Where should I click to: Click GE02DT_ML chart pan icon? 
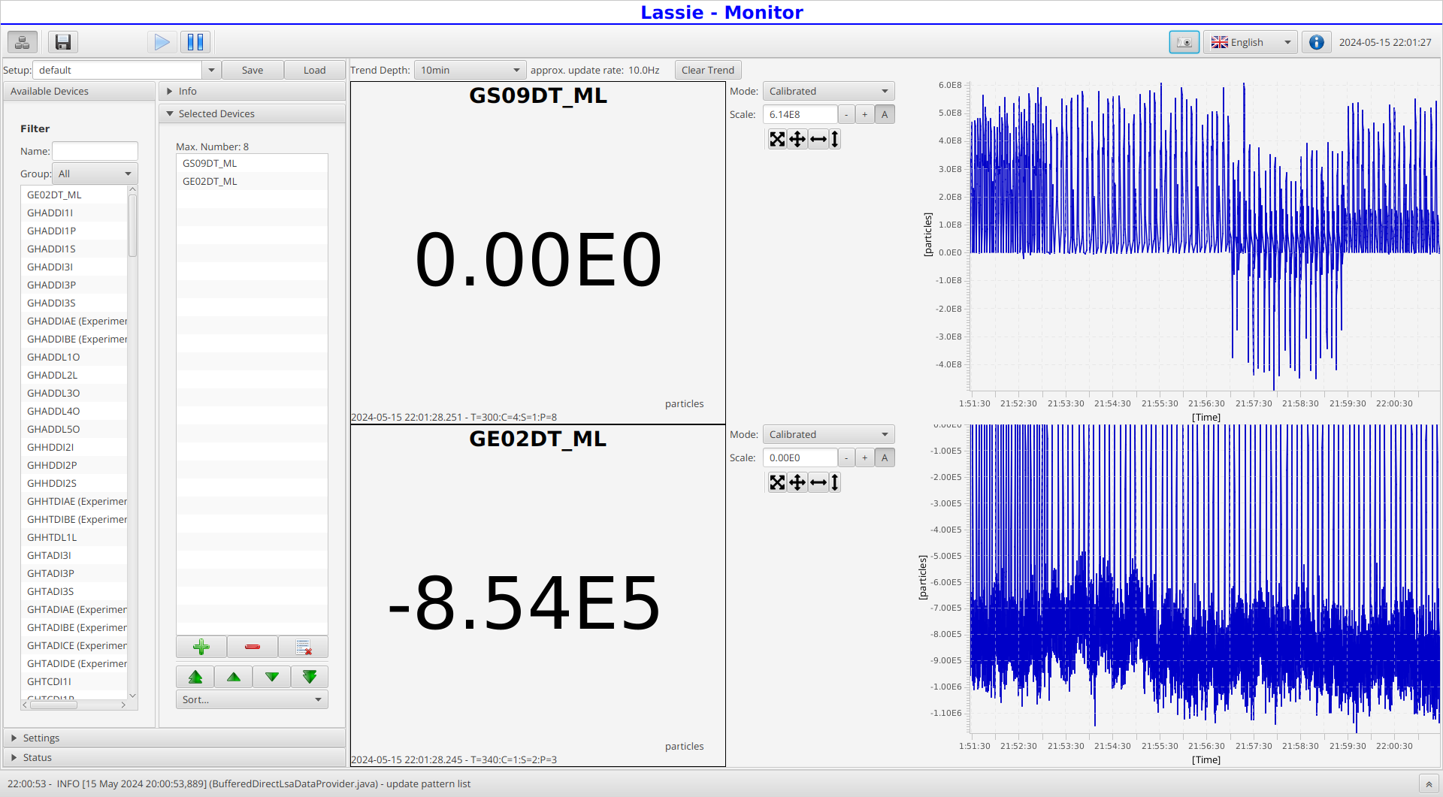point(797,482)
